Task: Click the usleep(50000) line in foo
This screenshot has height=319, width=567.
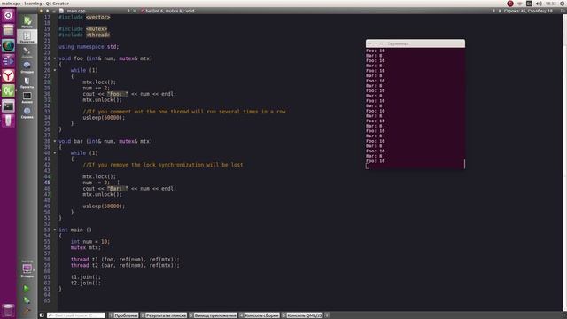Action: tap(104, 118)
